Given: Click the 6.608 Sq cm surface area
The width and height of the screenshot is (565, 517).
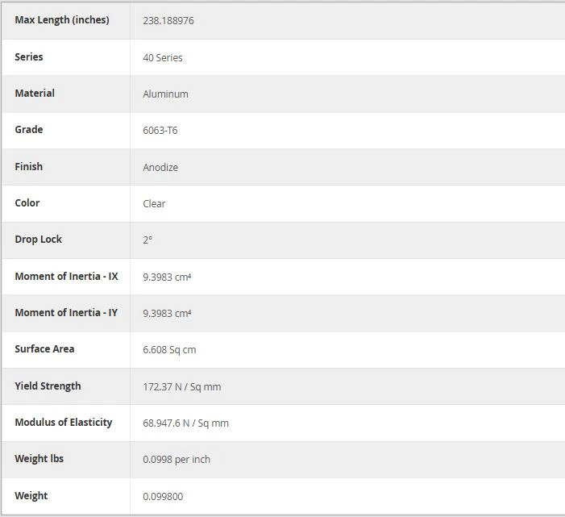Looking at the screenshot, I should point(169,350).
